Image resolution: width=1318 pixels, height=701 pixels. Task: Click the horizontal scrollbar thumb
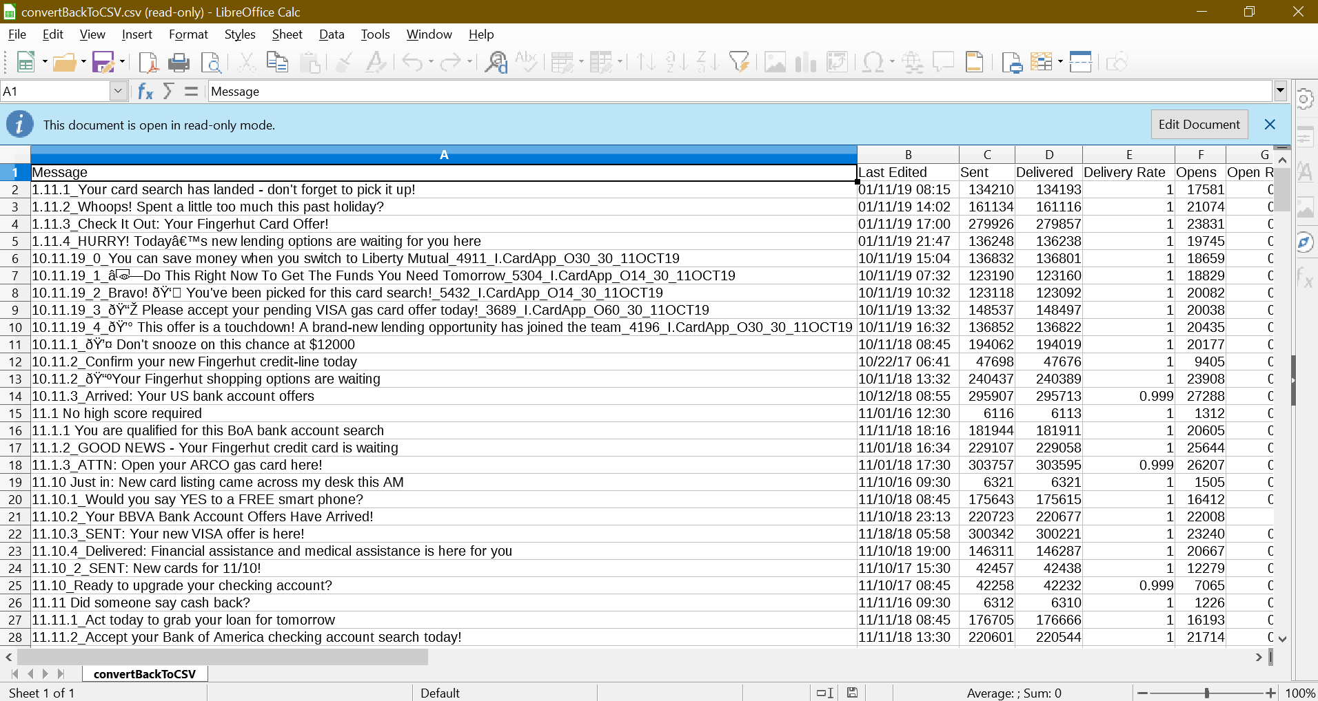point(222,657)
